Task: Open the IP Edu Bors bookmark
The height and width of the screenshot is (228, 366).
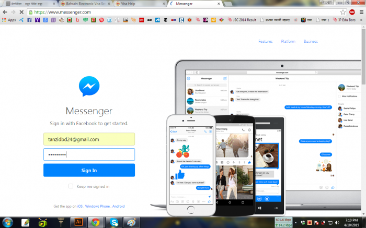Action: pyautogui.click(x=344, y=20)
